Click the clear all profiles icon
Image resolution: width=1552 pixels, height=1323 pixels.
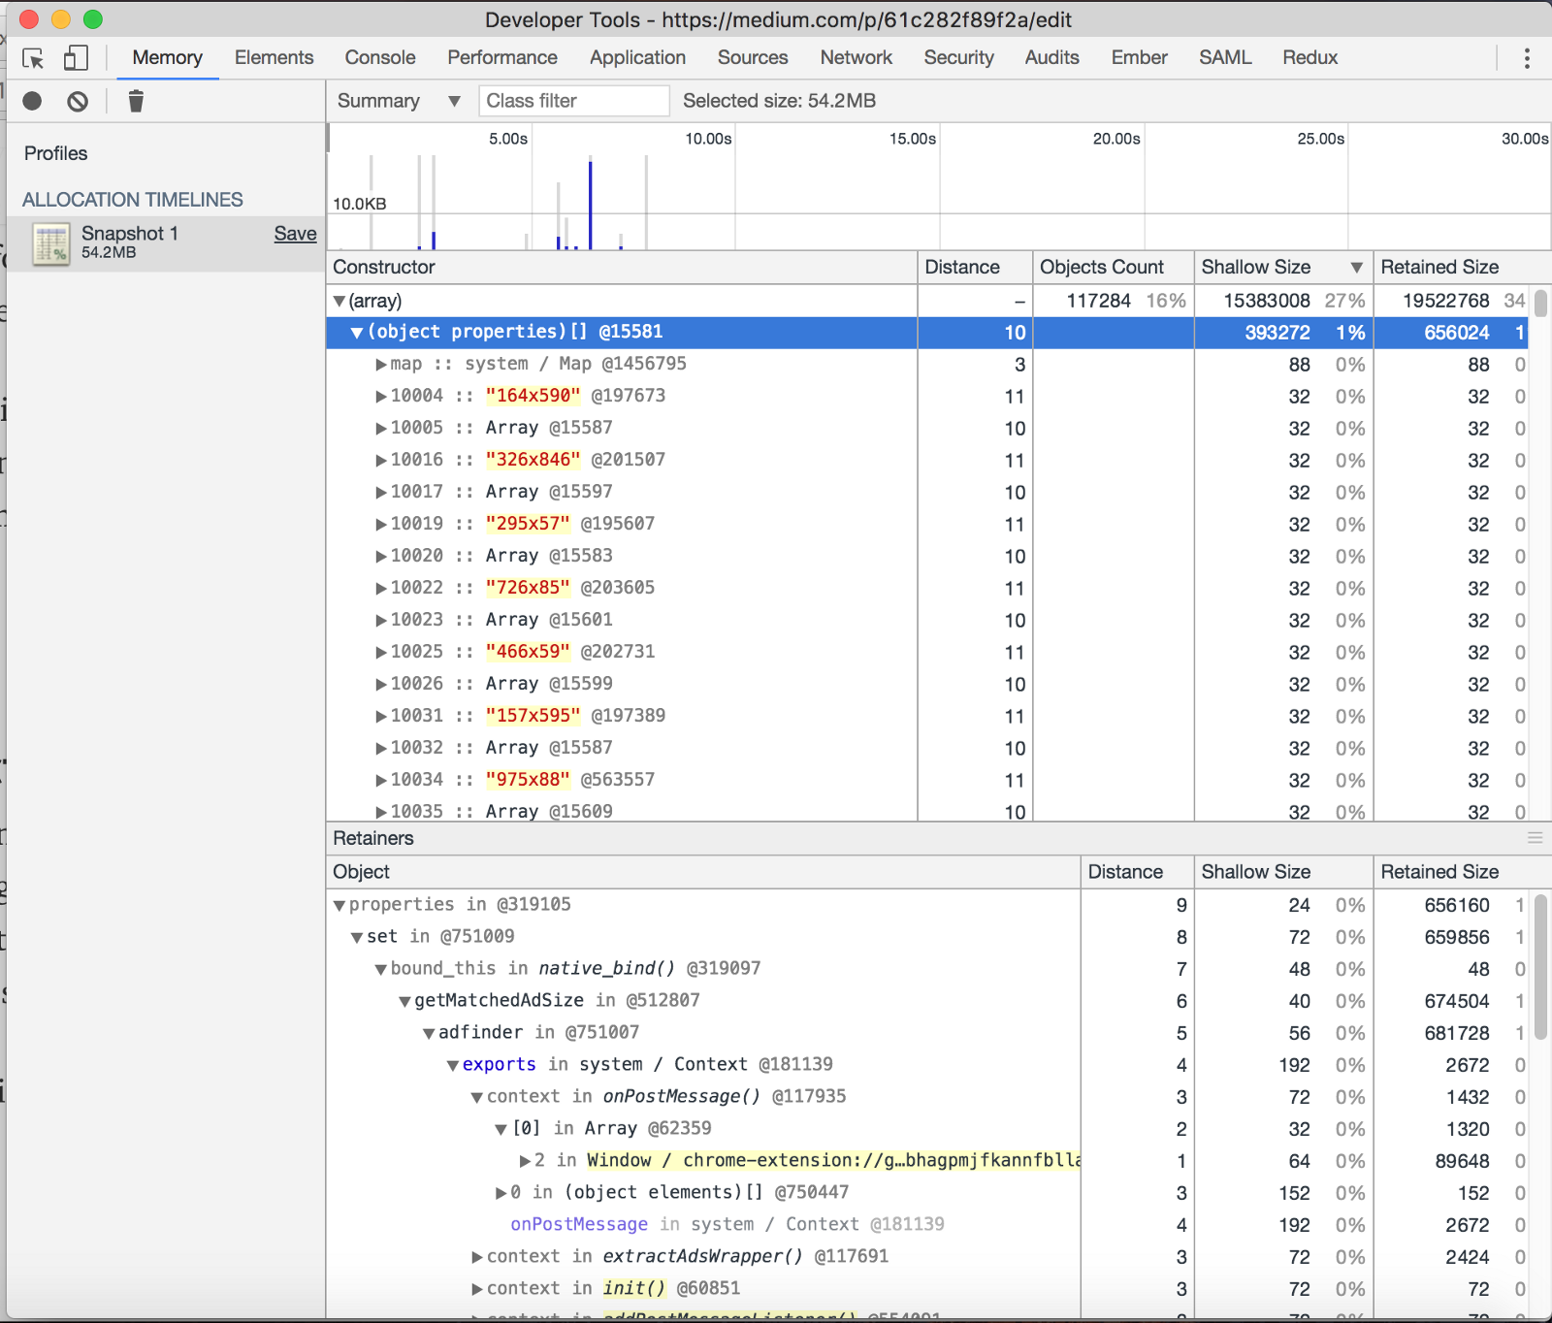click(x=78, y=101)
